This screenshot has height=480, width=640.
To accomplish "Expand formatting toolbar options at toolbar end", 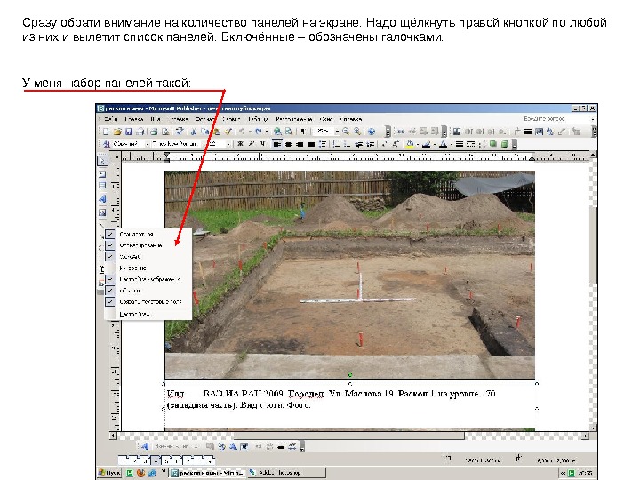I will click(x=515, y=144).
